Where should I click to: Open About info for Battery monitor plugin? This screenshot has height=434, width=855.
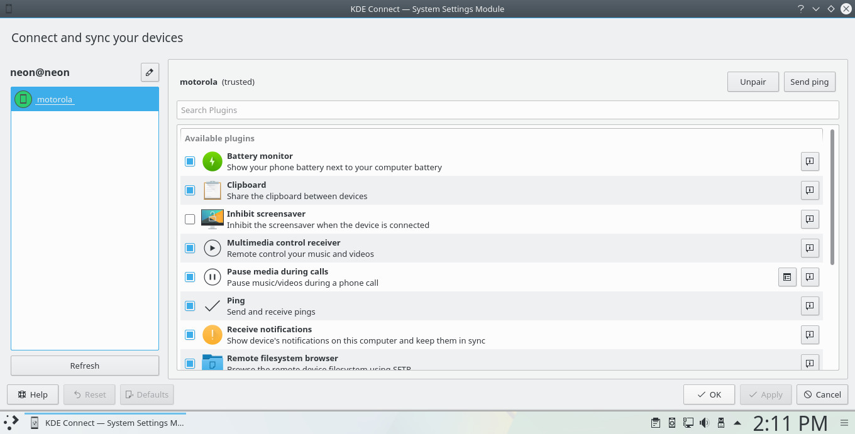[810, 161]
